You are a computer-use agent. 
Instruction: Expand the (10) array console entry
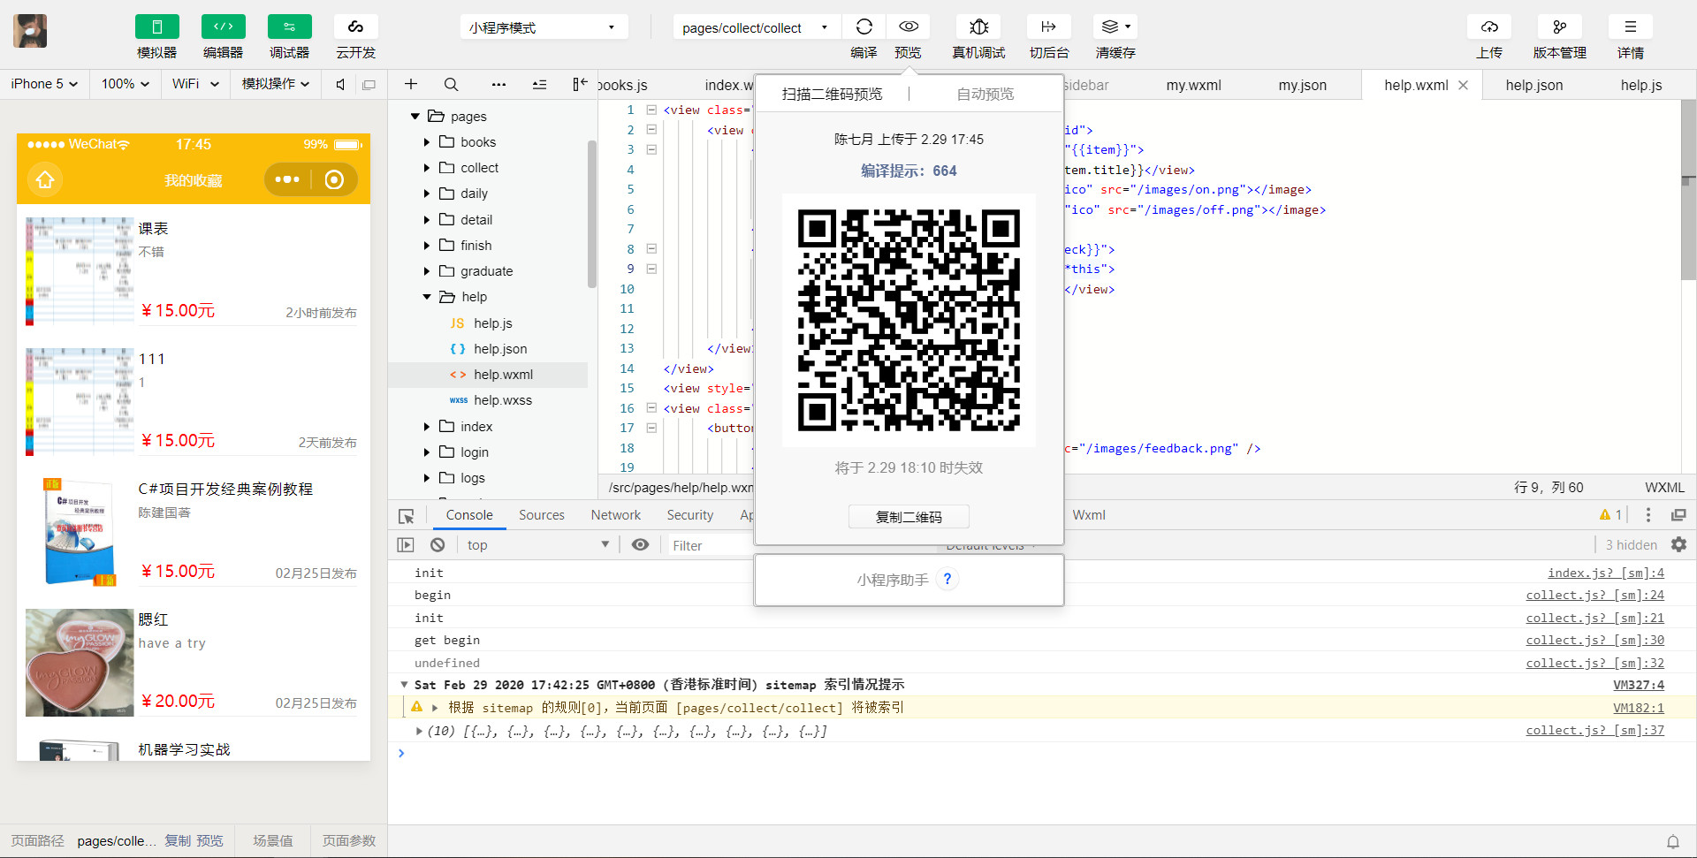point(419,731)
